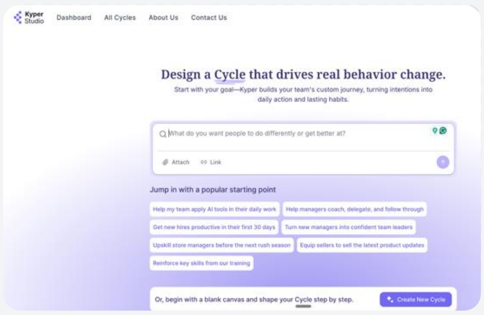Click 'Jump in with a popular starting point' heading
Image resolution: width=484 pixels, height=315 pixels.
tap(213, 190)
